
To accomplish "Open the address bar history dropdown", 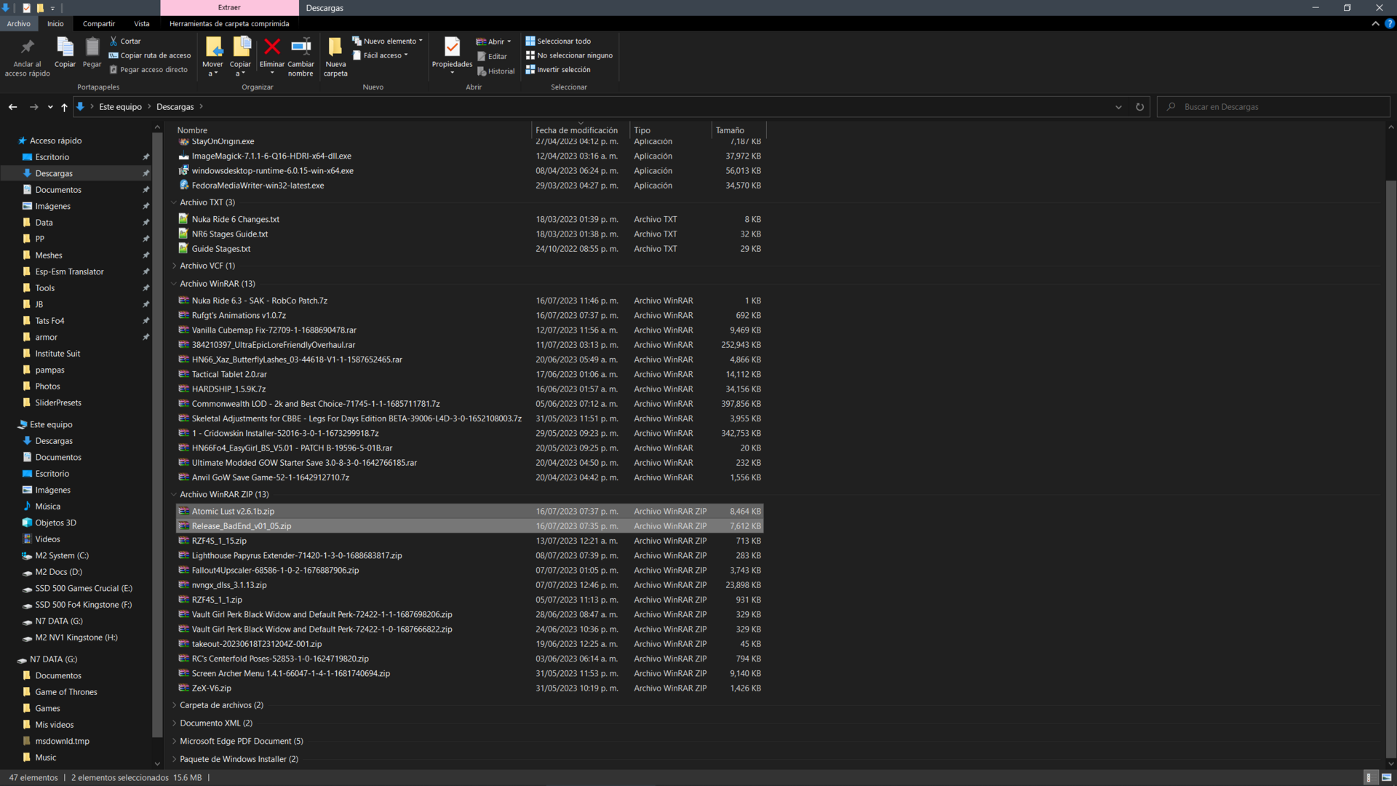I will (x=1118, y=107).
